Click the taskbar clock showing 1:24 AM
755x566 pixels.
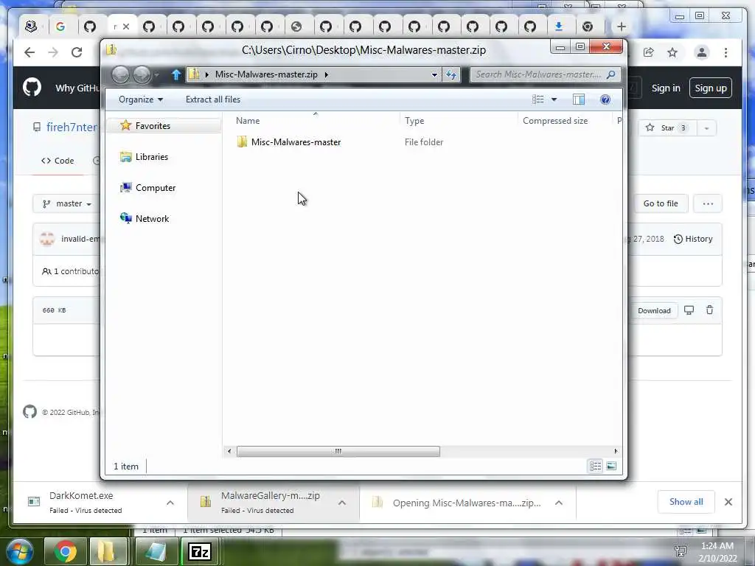point(717,552)
